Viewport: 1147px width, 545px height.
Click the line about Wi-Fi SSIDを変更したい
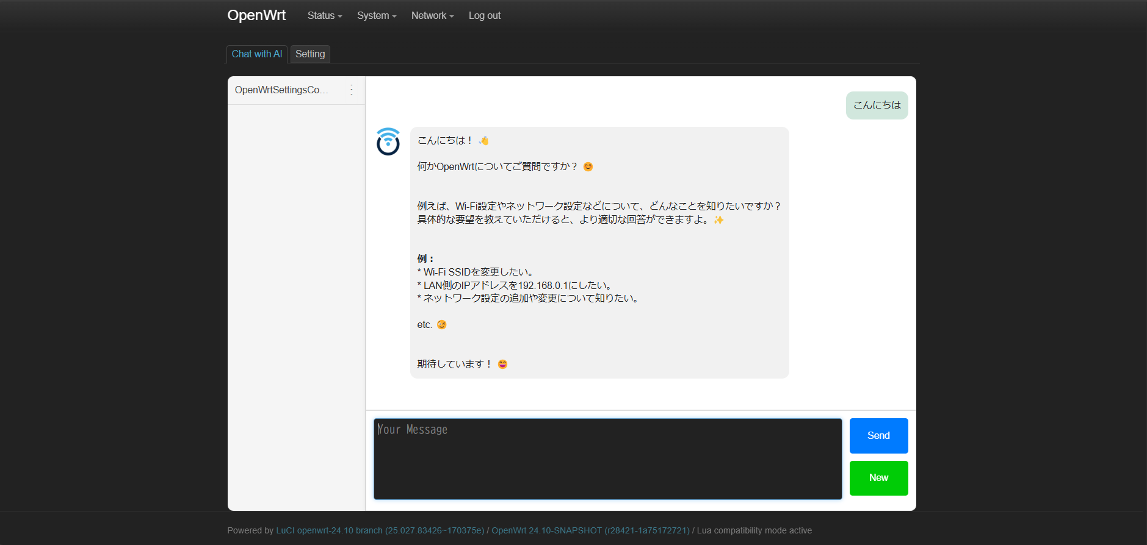coord(477,272)
